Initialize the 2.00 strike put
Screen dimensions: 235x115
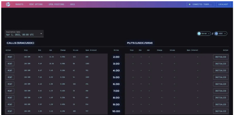click(221, 57)
